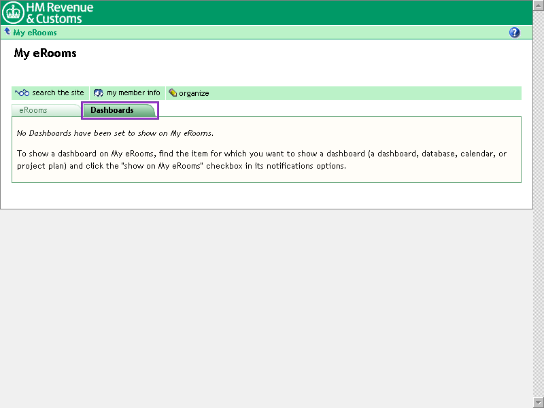Click the "No Dashboards have been set" message

pos(115,133)
